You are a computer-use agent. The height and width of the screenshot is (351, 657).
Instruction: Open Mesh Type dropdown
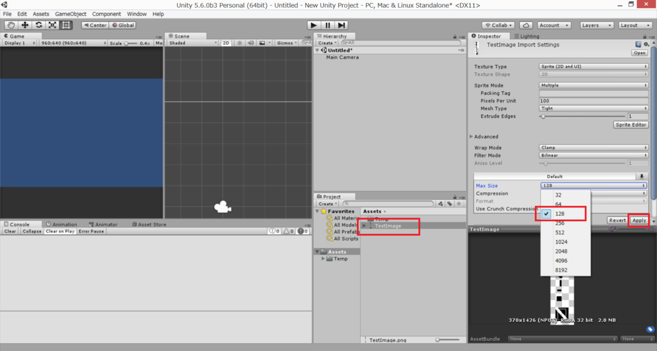pos(593,108)
